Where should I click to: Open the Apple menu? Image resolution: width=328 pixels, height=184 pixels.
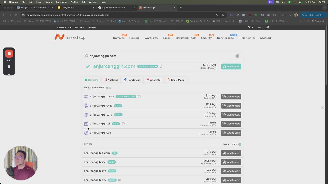[4, 2]
